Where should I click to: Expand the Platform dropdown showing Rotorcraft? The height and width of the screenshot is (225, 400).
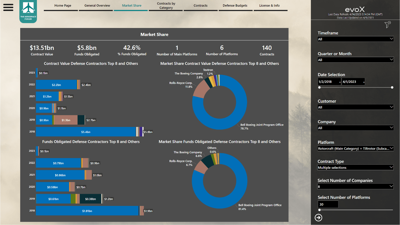point(356,149)
